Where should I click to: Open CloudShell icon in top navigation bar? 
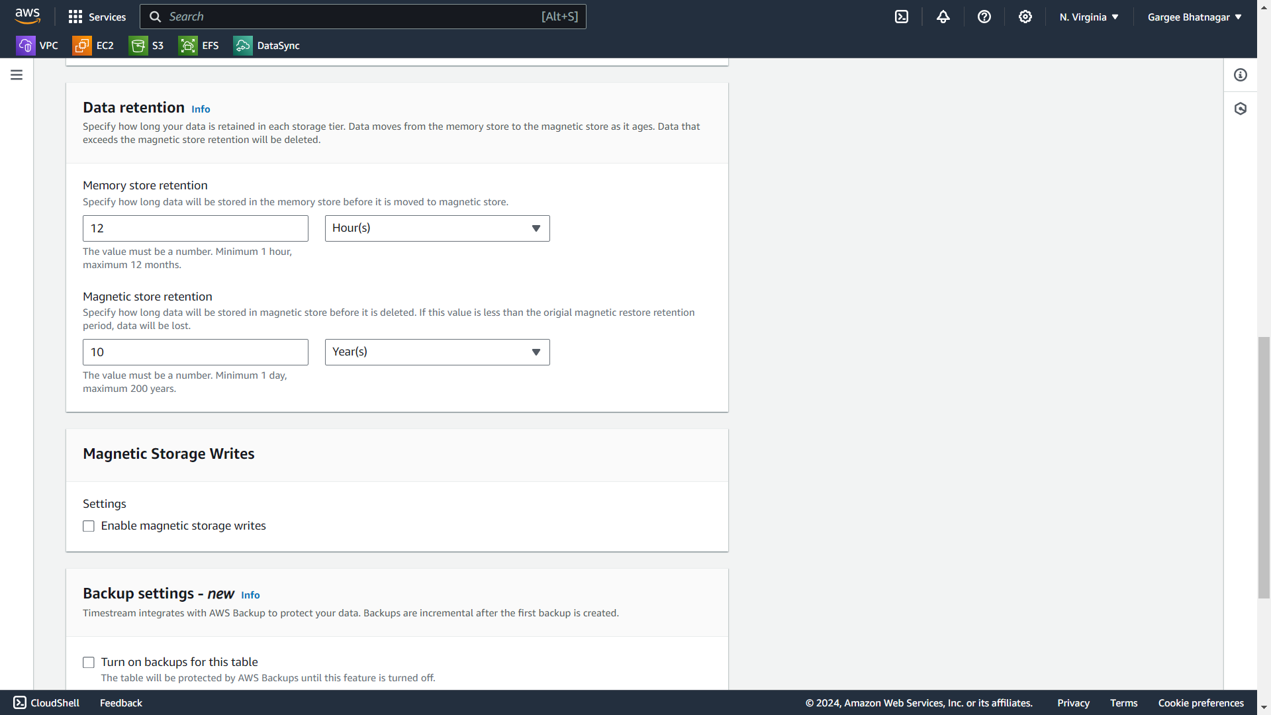[x=902, y=17]
